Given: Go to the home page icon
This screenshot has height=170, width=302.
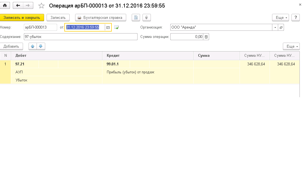Looking at the screenshot, I should 5,5.
